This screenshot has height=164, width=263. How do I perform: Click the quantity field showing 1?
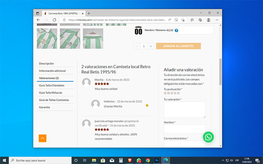[x=144, y=46]
